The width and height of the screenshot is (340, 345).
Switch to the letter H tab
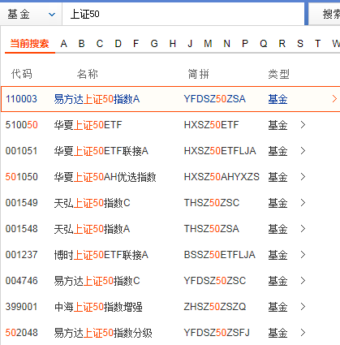[173, 44]
